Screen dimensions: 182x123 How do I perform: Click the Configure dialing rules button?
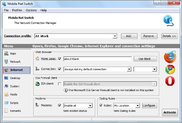click(x=150, y=106)
